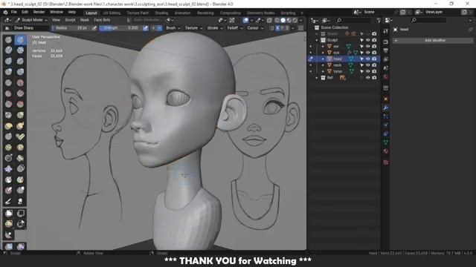The height and width of the screenshot is (267, 476).
Task: Open the Blender logo menu
Action: [x=5, y=12]
